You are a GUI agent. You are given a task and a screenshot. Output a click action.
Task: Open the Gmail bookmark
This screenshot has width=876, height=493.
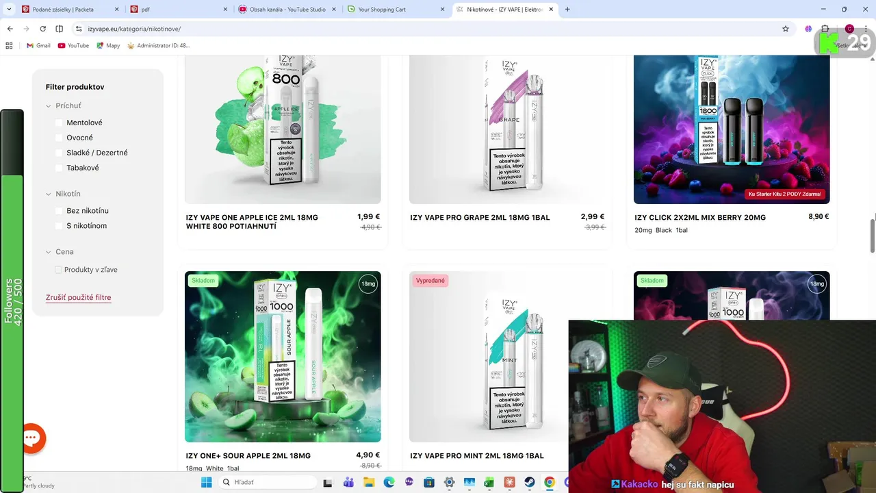[x=38, y=45]
